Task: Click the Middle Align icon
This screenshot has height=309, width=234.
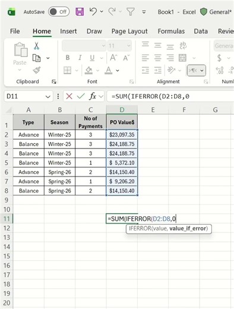Action: point(158,46)
